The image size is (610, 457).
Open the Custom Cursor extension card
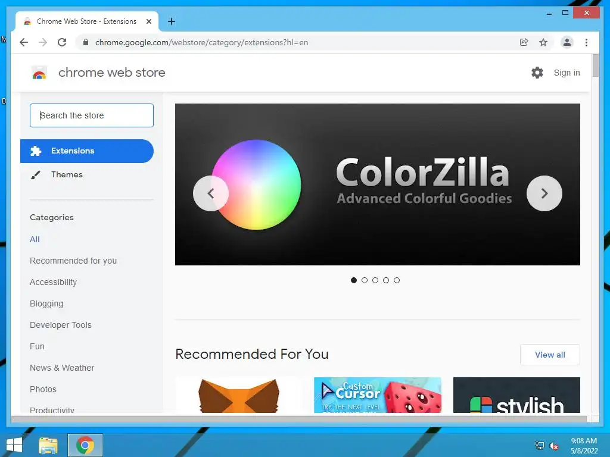coord(377,395)
